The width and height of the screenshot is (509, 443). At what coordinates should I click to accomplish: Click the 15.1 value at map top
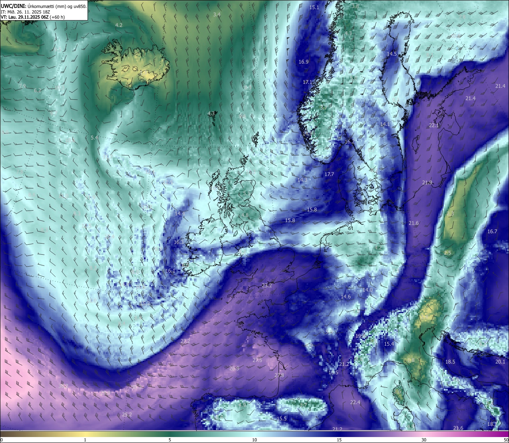[x=315, y=7]
